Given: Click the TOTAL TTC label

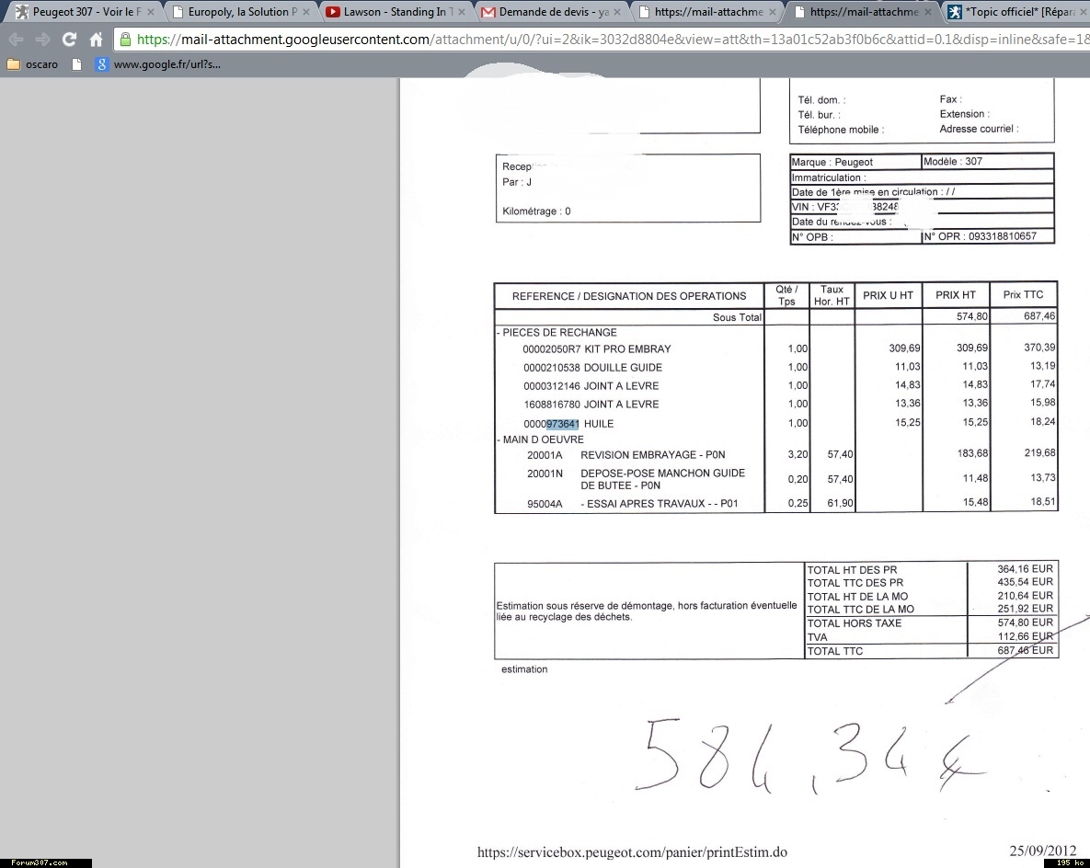Looking at the screenshot, I should 835,651.
